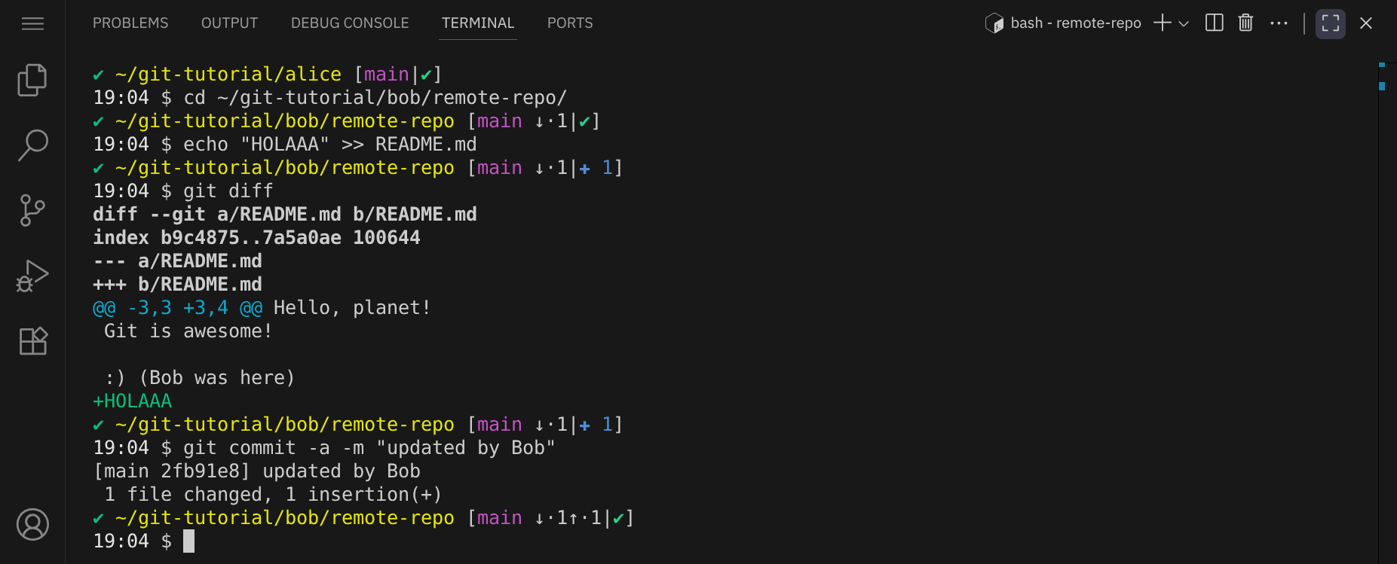The height and width of the screenshot is (564, 1397).
Task: Open the Source Control view
Action: [32, 210]
